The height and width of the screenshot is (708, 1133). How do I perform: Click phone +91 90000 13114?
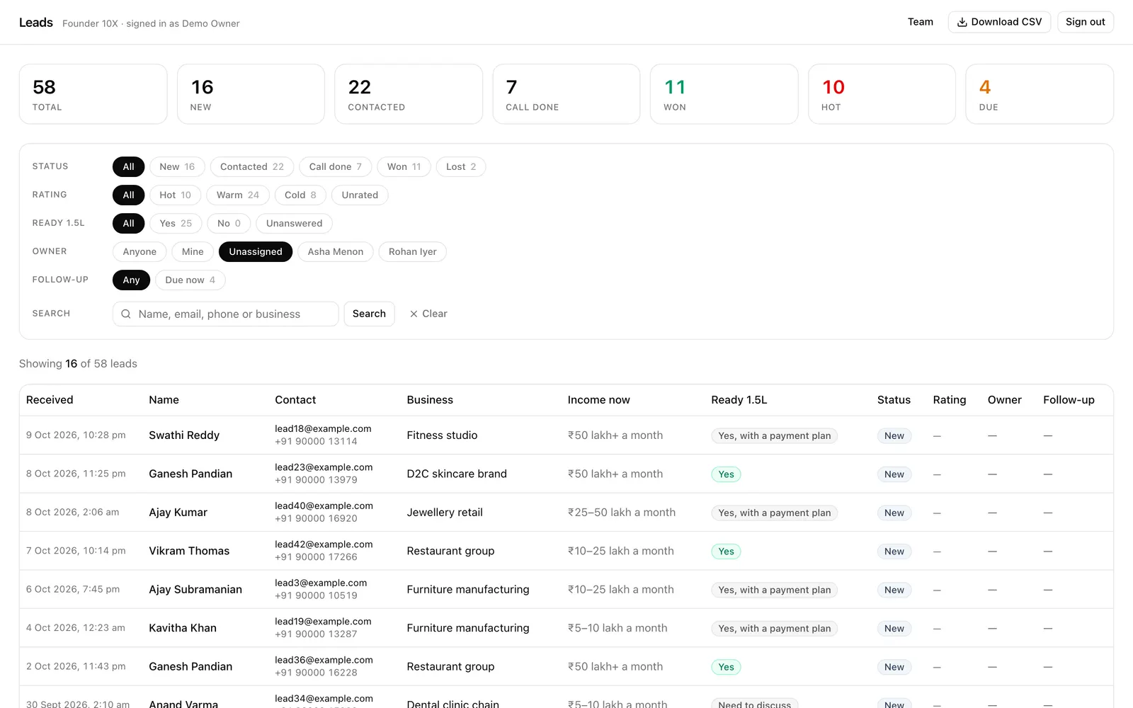click(x=316, y=442)
